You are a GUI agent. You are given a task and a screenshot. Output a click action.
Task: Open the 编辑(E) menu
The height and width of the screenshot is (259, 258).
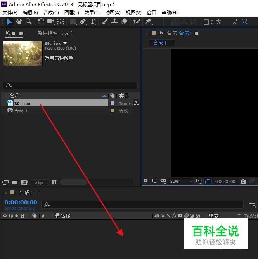(30, 12)
